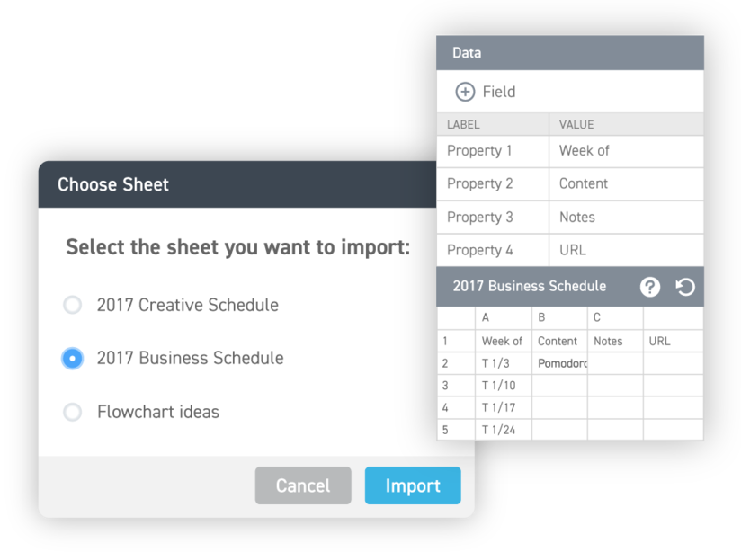
Task: Click the Week of cell in row 1
Action: [x=503, y=341]
